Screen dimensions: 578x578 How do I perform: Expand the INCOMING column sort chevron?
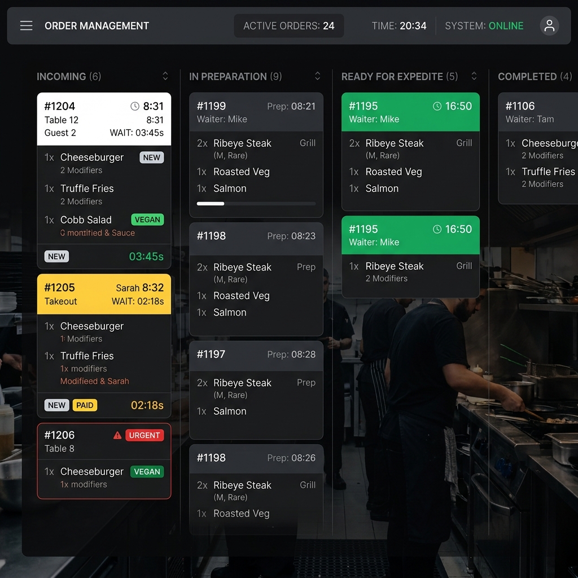coord(164,76)
